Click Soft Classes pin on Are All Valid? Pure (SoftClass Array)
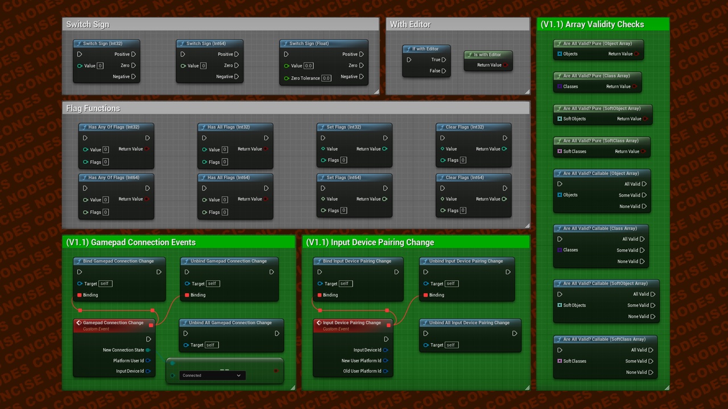Viewport: 728px width, 409px height. tap(560, 151)
